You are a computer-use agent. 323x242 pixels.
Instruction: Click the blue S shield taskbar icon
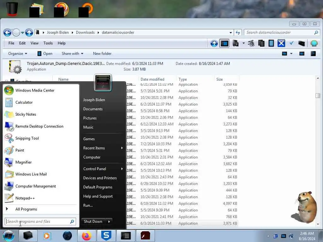click(x=106, y=236)
